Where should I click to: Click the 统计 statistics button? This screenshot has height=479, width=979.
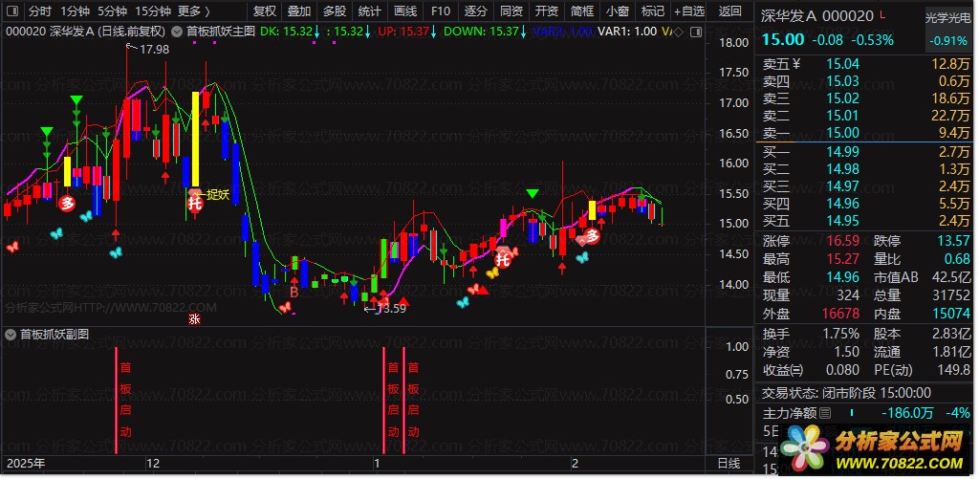pos(370,11)
